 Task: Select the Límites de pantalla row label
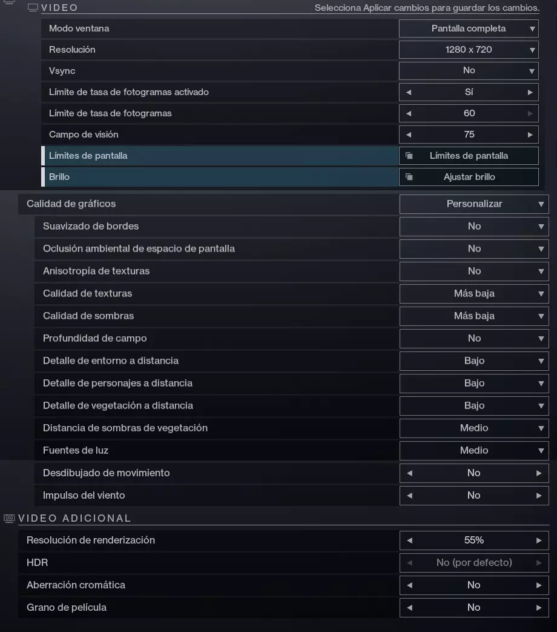[88, 156]
